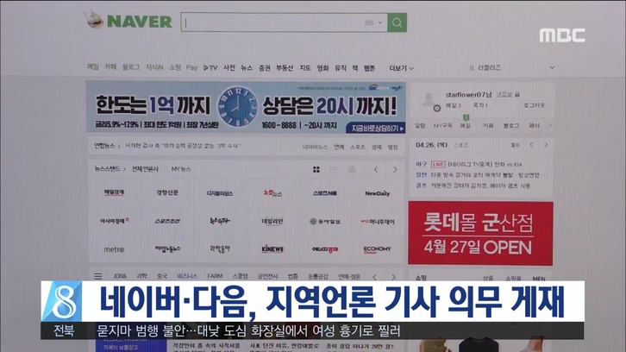Switch newsstand to list view

[x=334, y=170]
